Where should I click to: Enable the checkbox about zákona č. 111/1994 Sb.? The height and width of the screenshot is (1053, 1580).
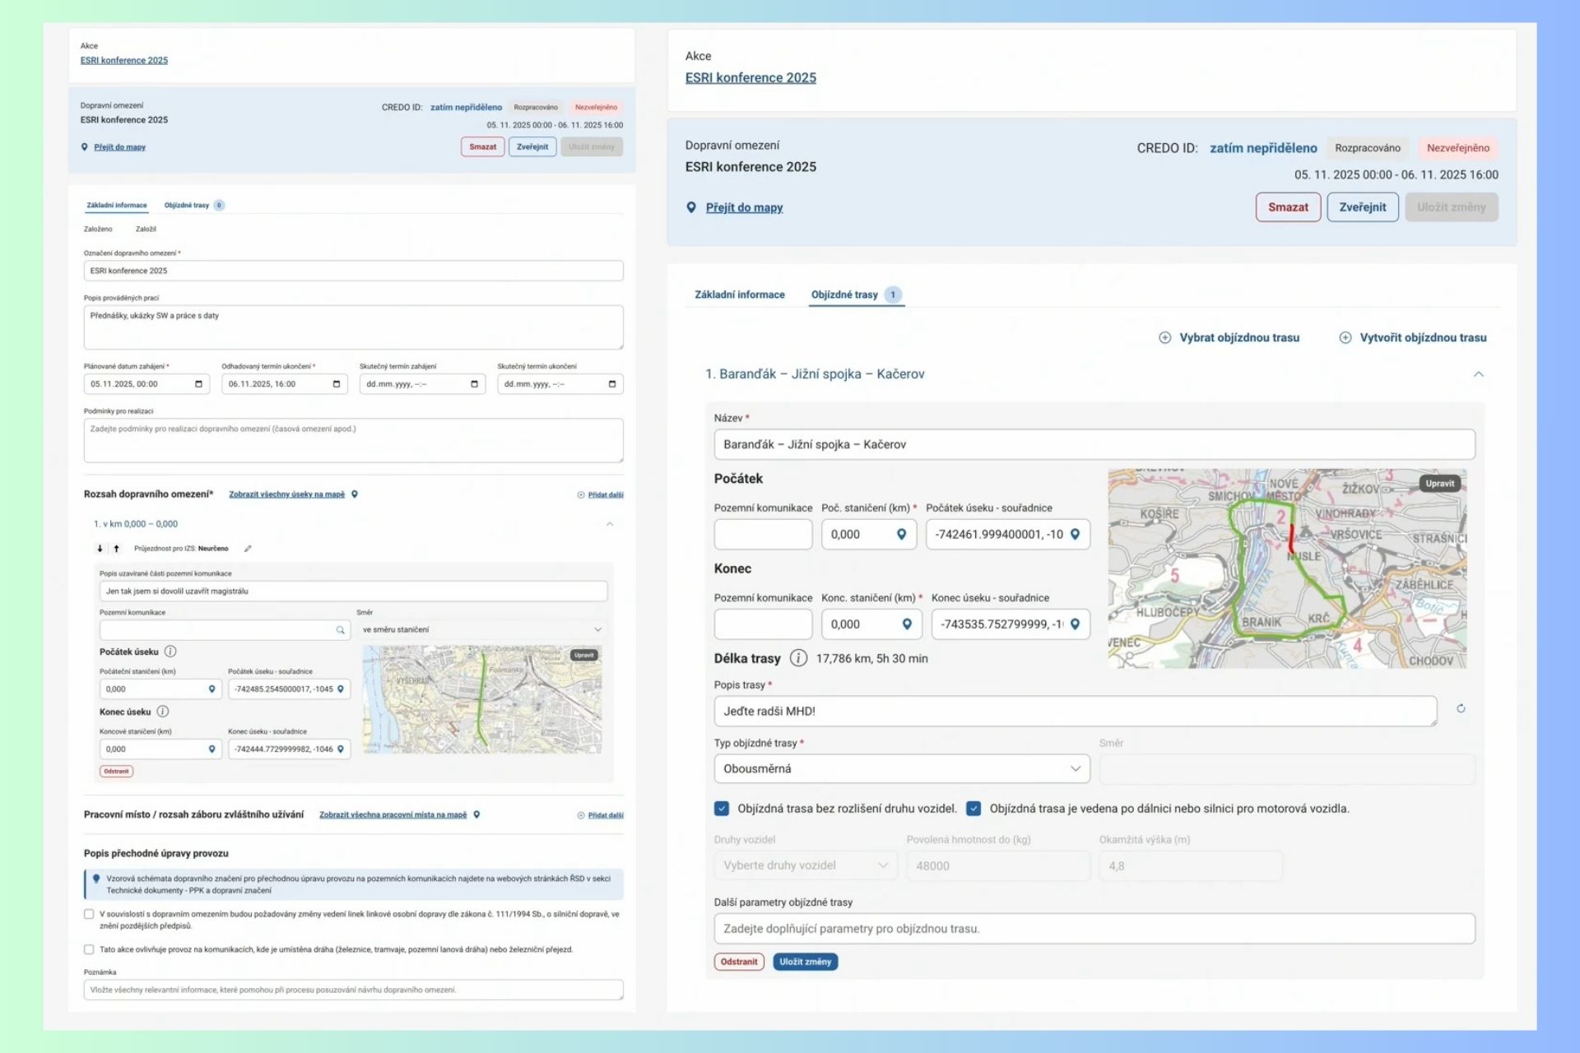tap(87, 913)
